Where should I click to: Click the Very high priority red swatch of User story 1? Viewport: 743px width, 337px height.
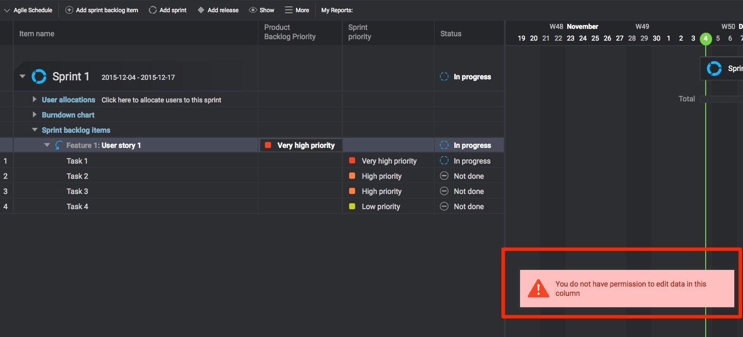(268, 145)
